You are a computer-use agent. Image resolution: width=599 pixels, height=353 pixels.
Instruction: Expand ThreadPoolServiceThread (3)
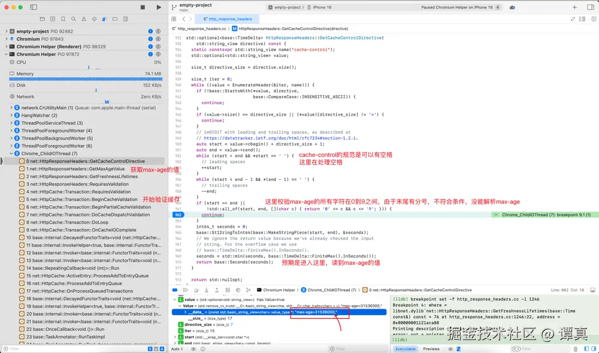coord(11,123)
